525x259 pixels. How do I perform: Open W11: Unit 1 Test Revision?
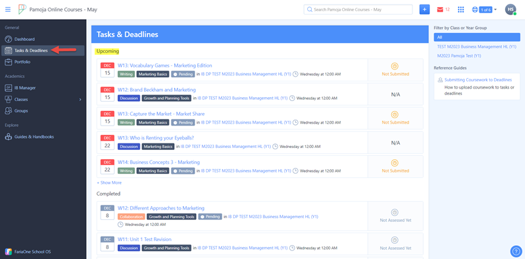tap(144, 239)
